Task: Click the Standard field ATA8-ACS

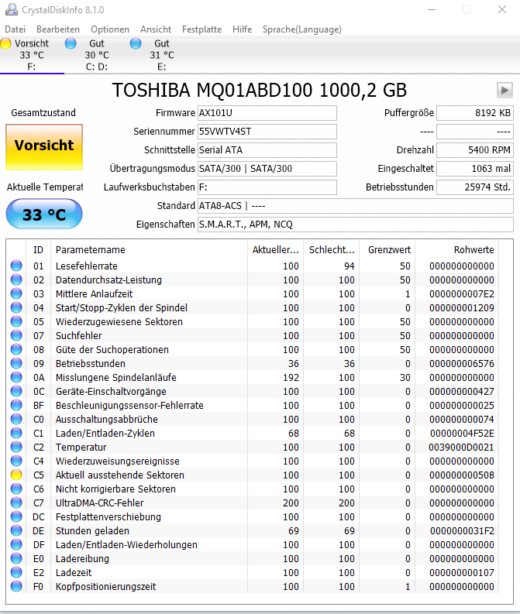Action: click(x=356, y=206)
